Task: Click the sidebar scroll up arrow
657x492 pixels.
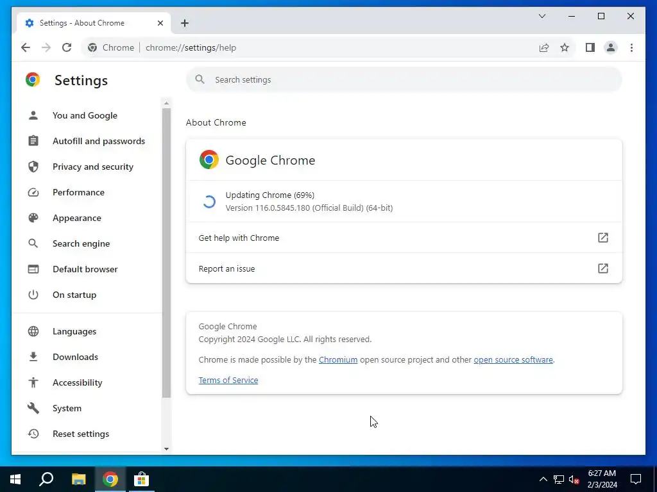Action: coord(166,103)
